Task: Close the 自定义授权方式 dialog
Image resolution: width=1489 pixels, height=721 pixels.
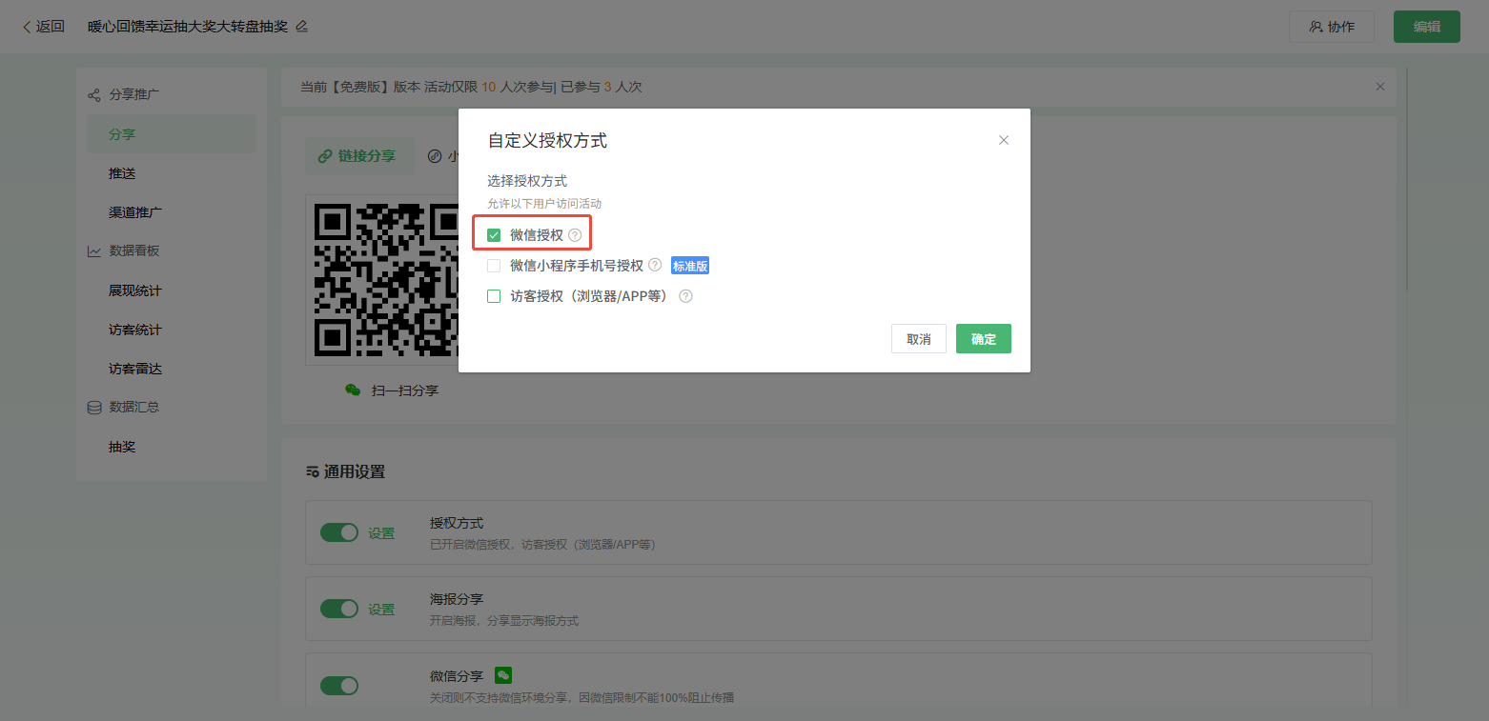Action: pyautogui.click(x=1004, y=140)
